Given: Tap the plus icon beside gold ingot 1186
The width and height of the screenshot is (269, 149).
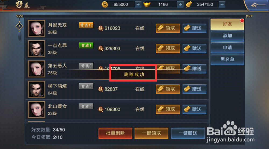Looking at the screenshot, I should tap(180, 5).
